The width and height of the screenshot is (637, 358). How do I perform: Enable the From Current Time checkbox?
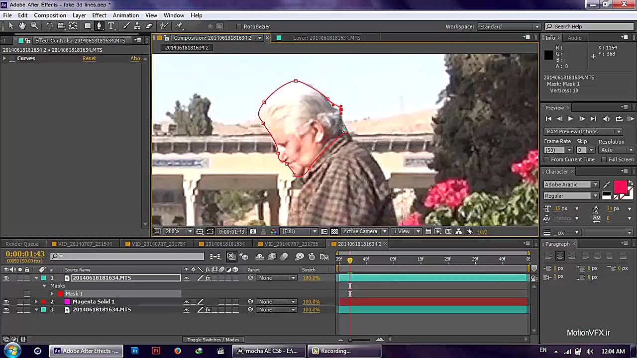tap(545, 159)
